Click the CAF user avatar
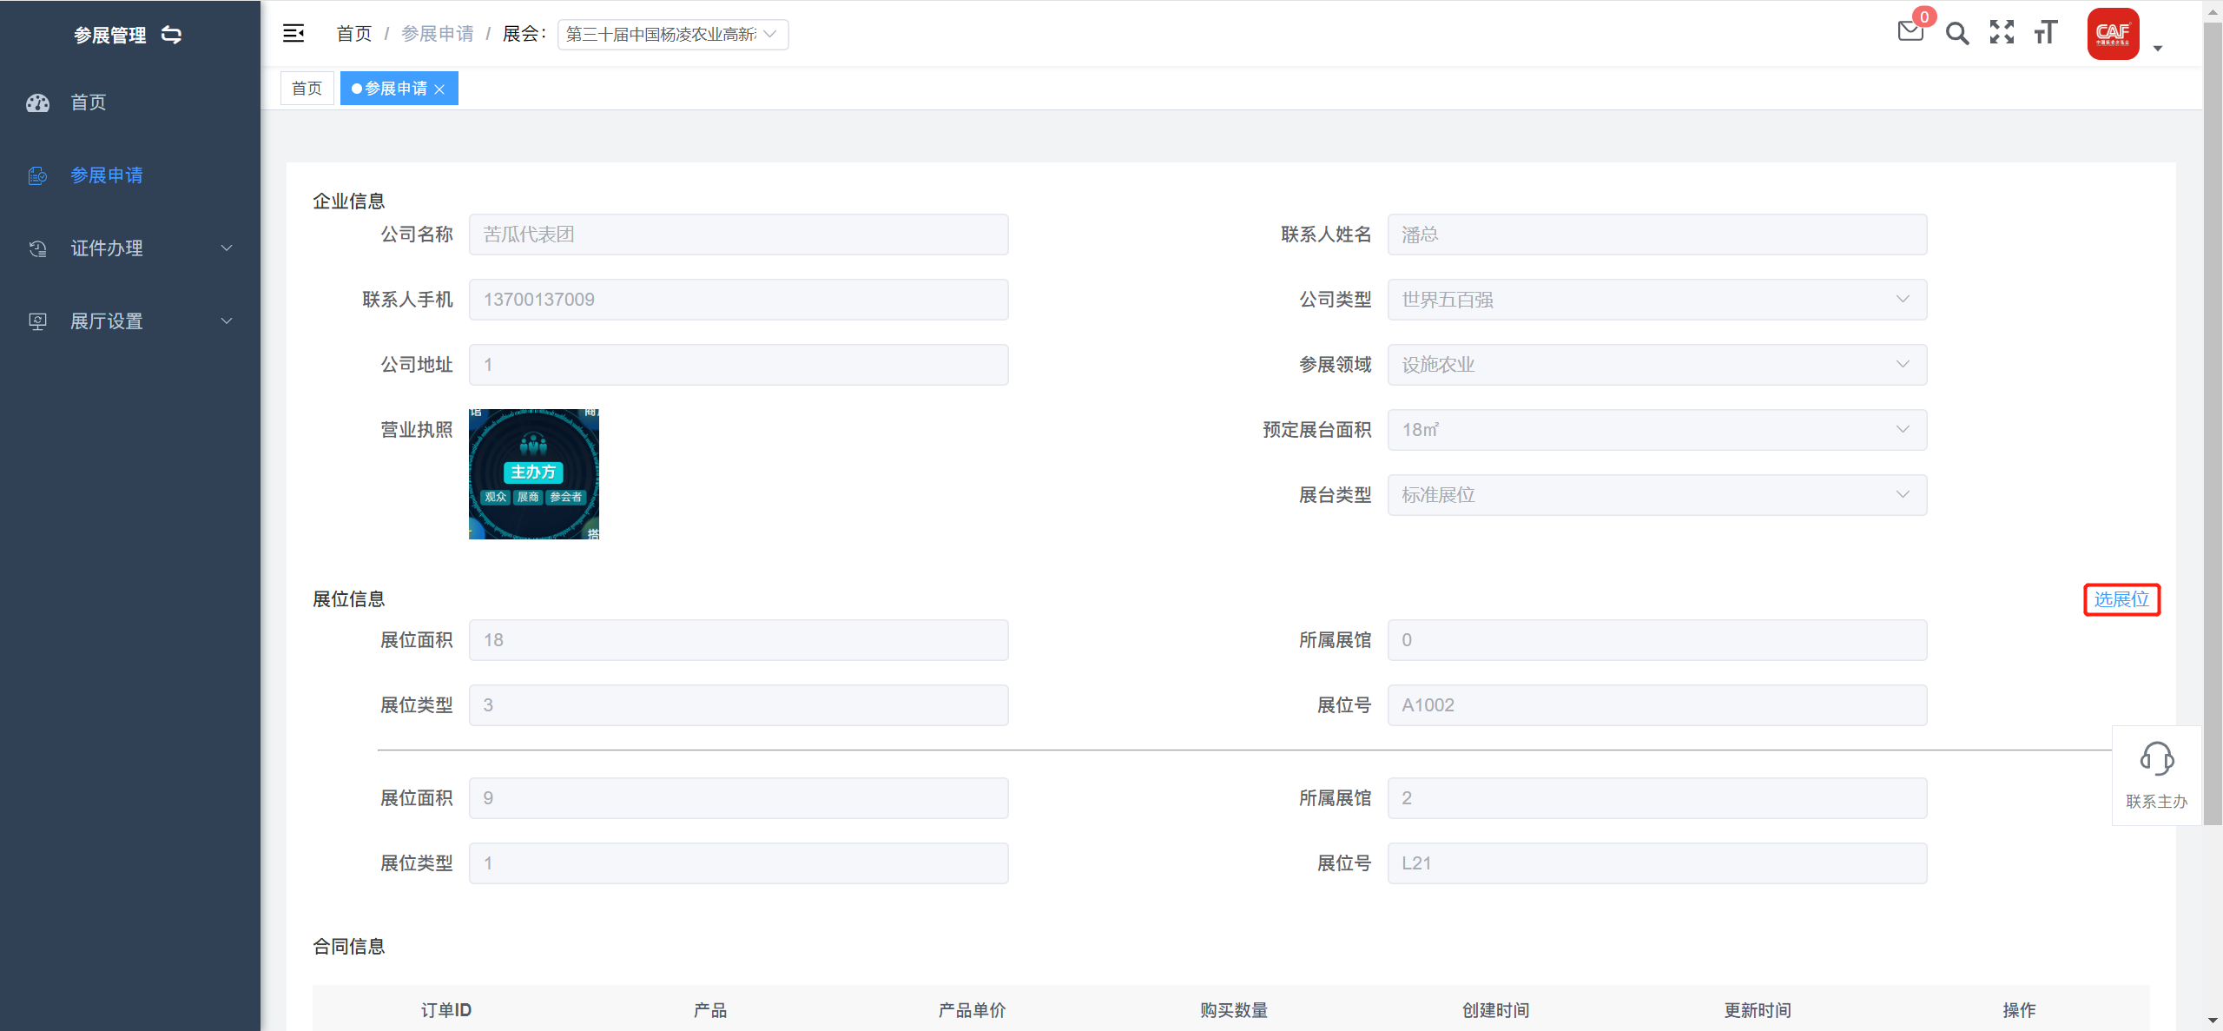Viewport: 2223px width, 1031px height. pyautogui.click(x=2113, y=34)
